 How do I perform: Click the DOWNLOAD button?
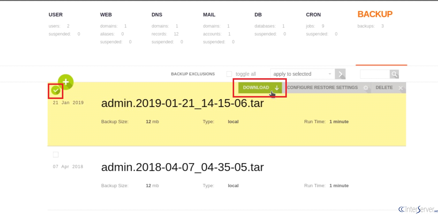point(260,88)
